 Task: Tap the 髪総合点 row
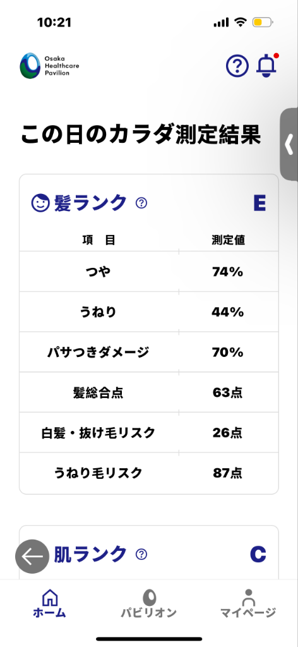(149, 392)
